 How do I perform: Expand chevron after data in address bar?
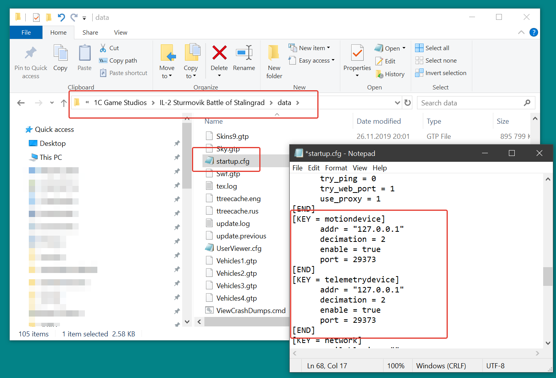(298, 103)
